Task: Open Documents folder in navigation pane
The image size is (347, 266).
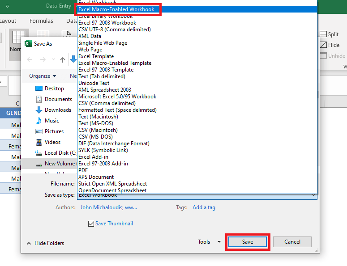Action: point(54,99)
